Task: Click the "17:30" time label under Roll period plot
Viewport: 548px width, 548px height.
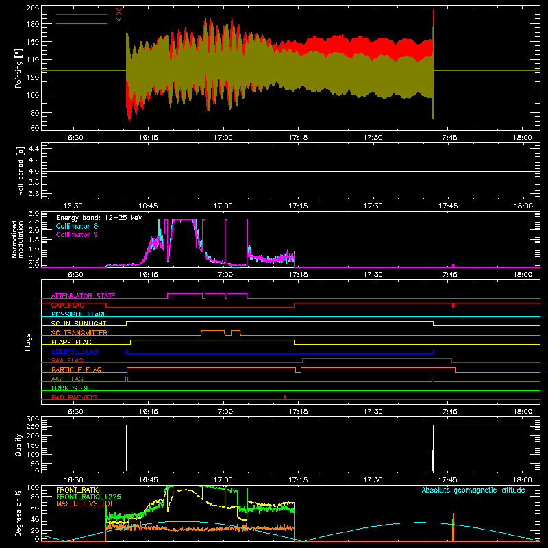Action: pos(373,206)
